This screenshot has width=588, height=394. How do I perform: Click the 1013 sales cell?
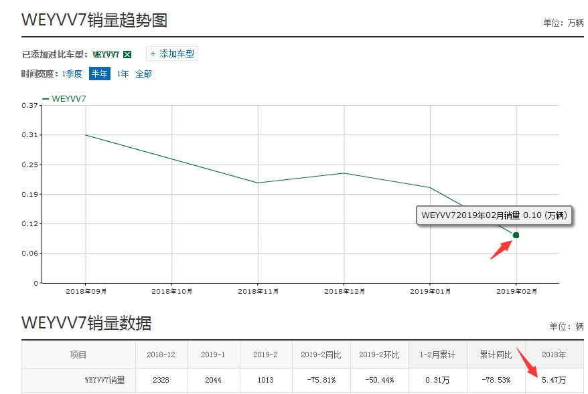pyautogui.click(x=265, y=380)
